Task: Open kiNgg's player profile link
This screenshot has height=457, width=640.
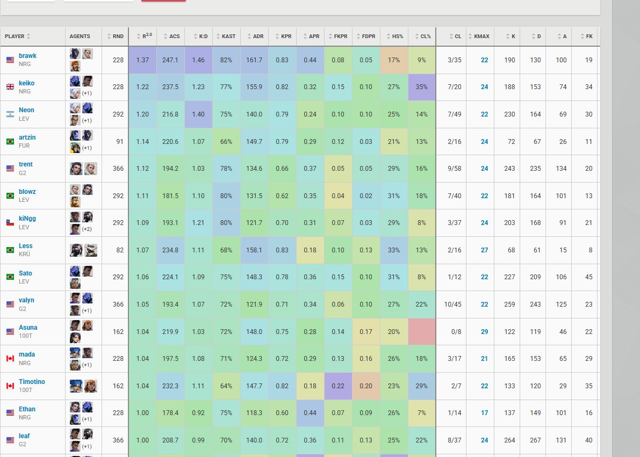Action: pos(27,219)
